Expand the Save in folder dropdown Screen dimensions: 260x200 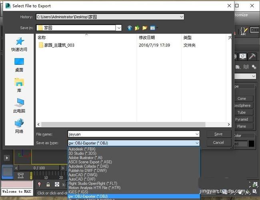(119, 28)
